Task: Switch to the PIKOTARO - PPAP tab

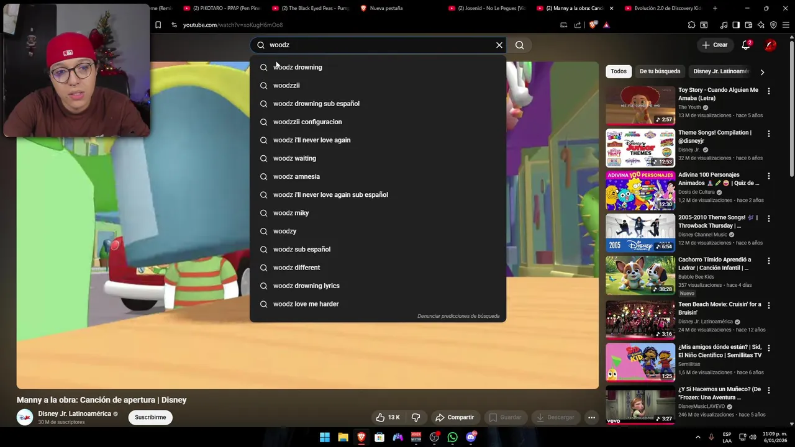Action: point(222,8)
